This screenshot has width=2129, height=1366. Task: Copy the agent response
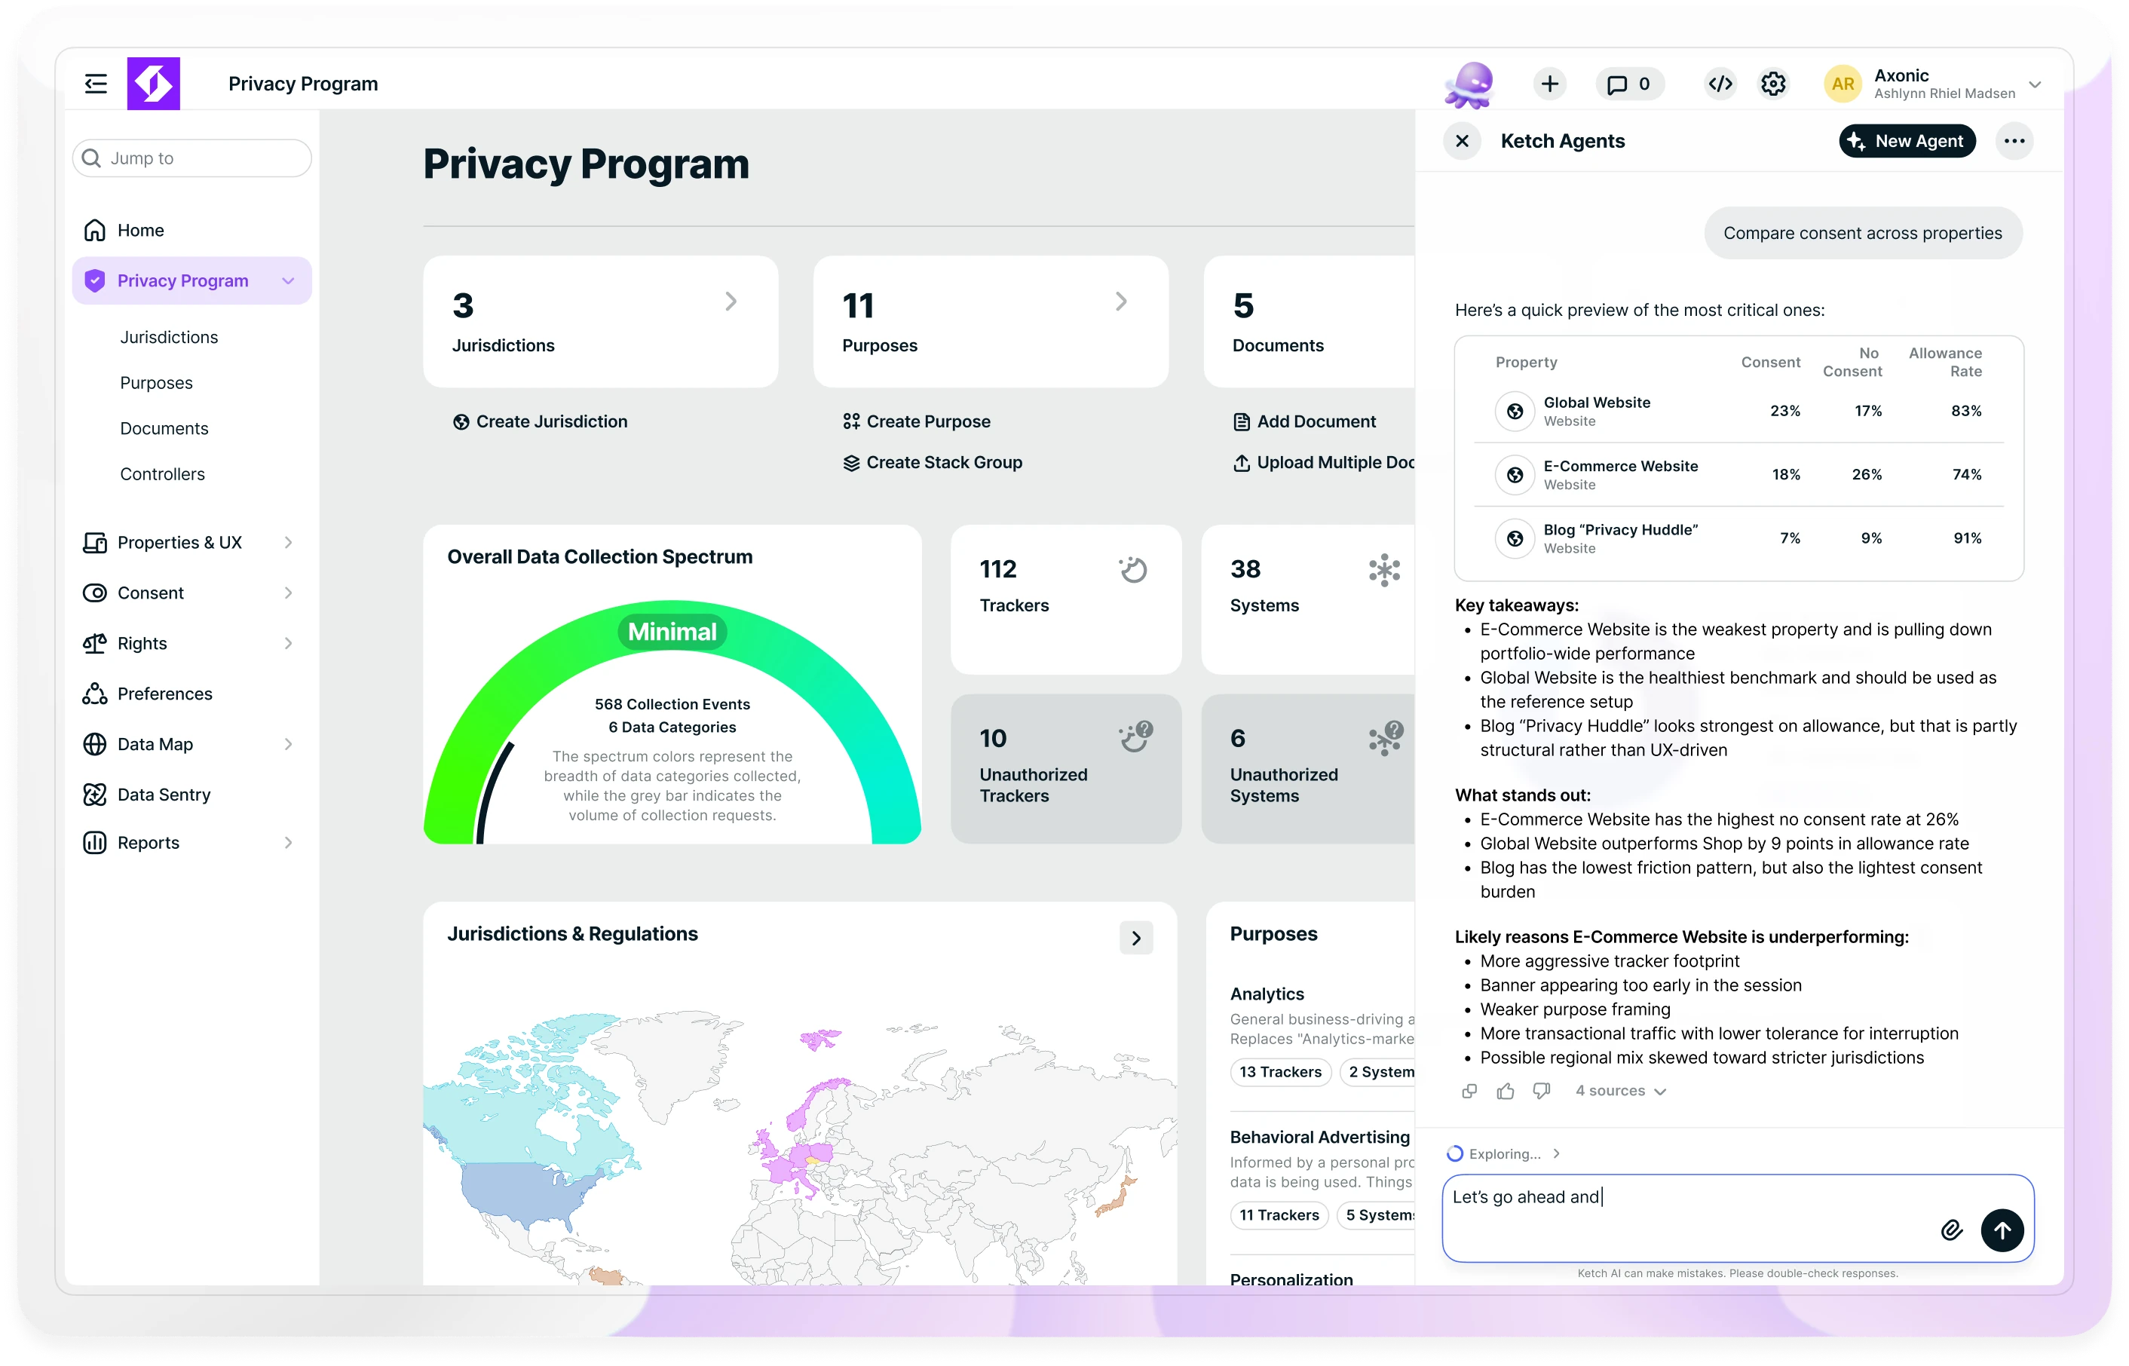[x=1469, y=1091]
